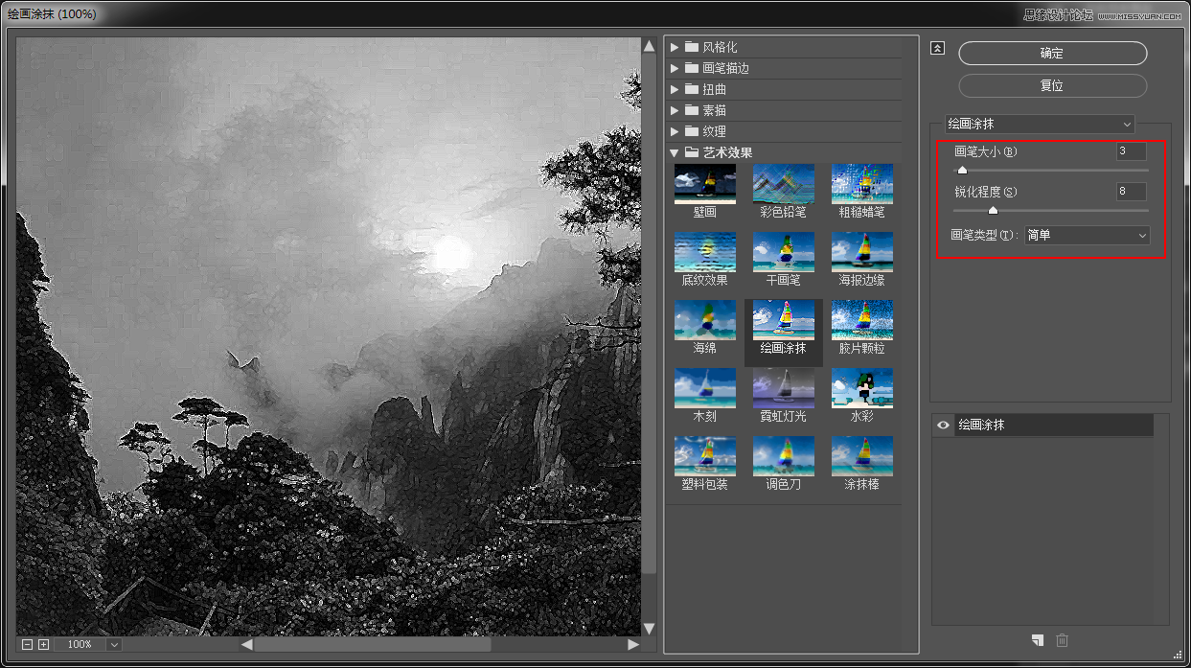The width and height of the screenshot is (1191, 668).
Task: Expand the 扭曲 filter folder
Action: pos(675,89)
